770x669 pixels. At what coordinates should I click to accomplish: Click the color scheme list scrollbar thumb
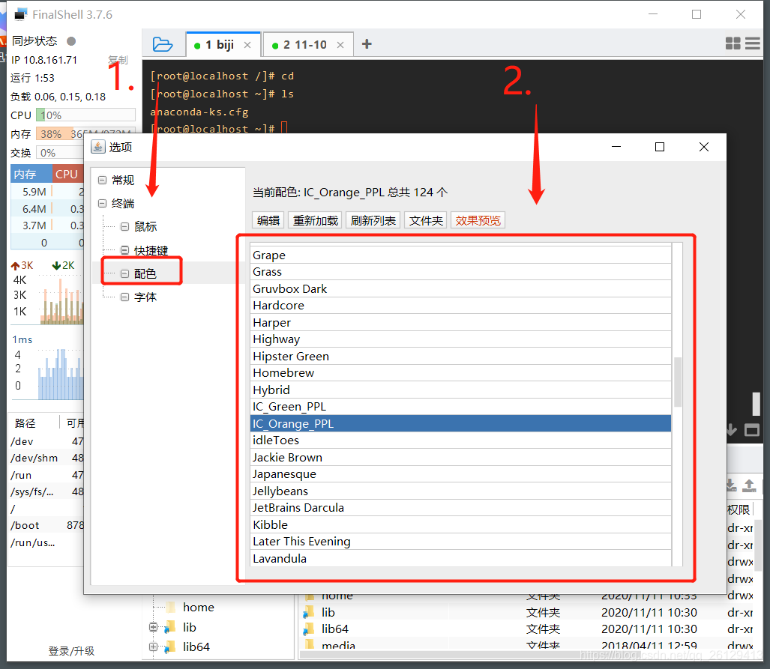pos(678,382)
